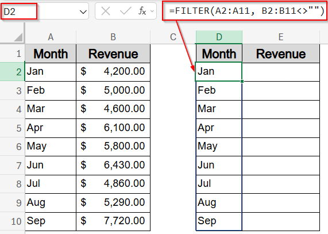The width and height of the screenshot is (328, 234).
Task: Click the Revenue header cell in column B
Action: click(x=113, y=53)
